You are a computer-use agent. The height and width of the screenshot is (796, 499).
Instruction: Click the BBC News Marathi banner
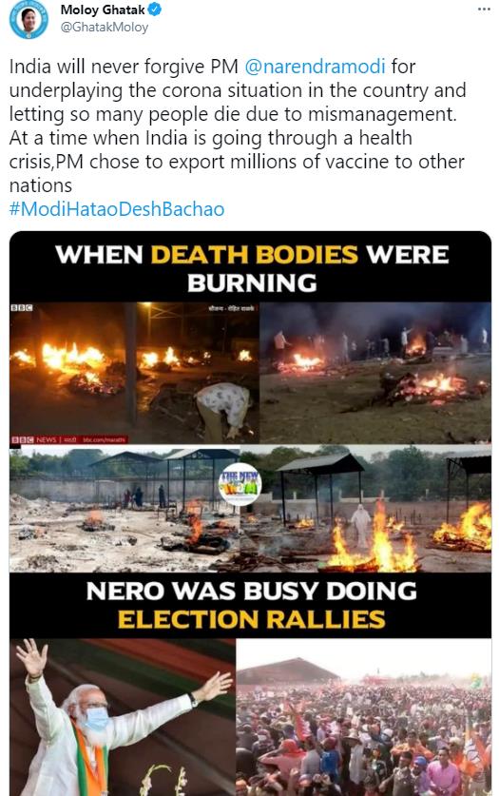point(69,439)
